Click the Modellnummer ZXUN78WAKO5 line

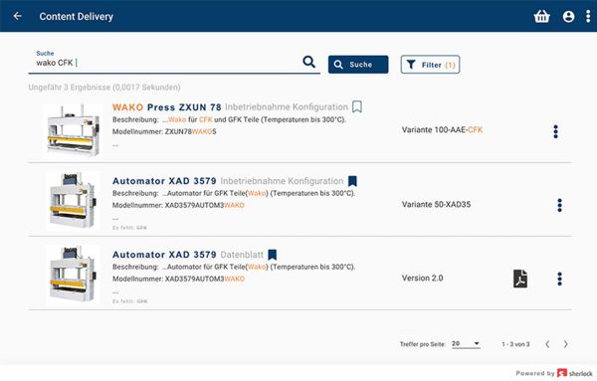click(164, 131)
